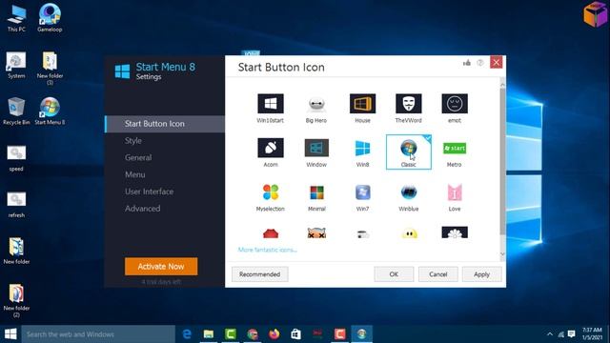Confirm with the OK button

click(x=394, y=274)
